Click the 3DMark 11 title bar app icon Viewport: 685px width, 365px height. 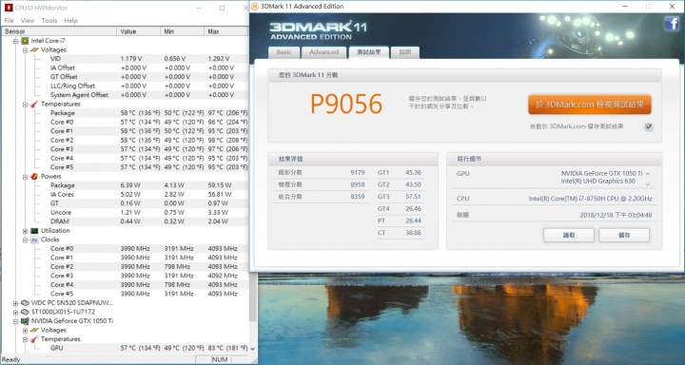pos(255,6)
